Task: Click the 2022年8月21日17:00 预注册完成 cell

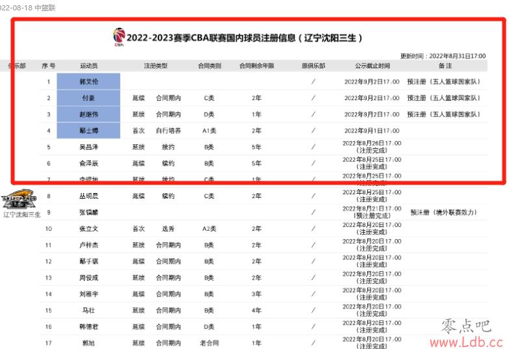Action: click(372, 212)
